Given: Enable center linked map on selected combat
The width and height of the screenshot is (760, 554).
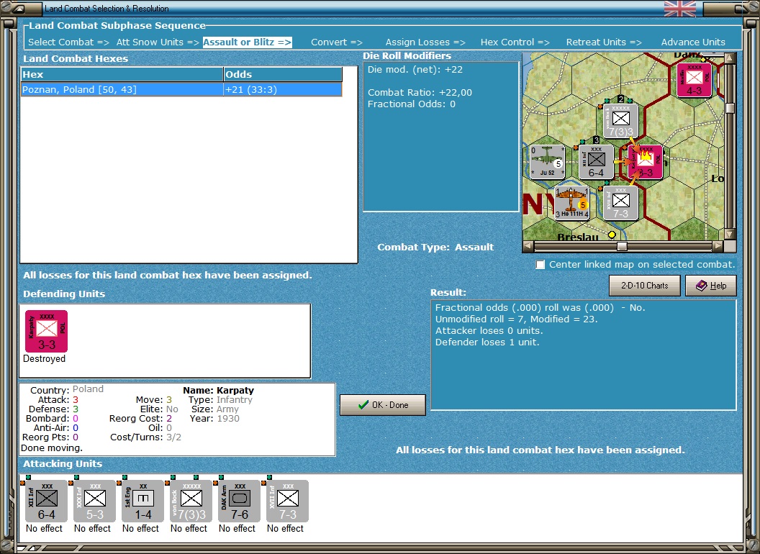Looking at the screenshot, I should (x=540, y=265).
